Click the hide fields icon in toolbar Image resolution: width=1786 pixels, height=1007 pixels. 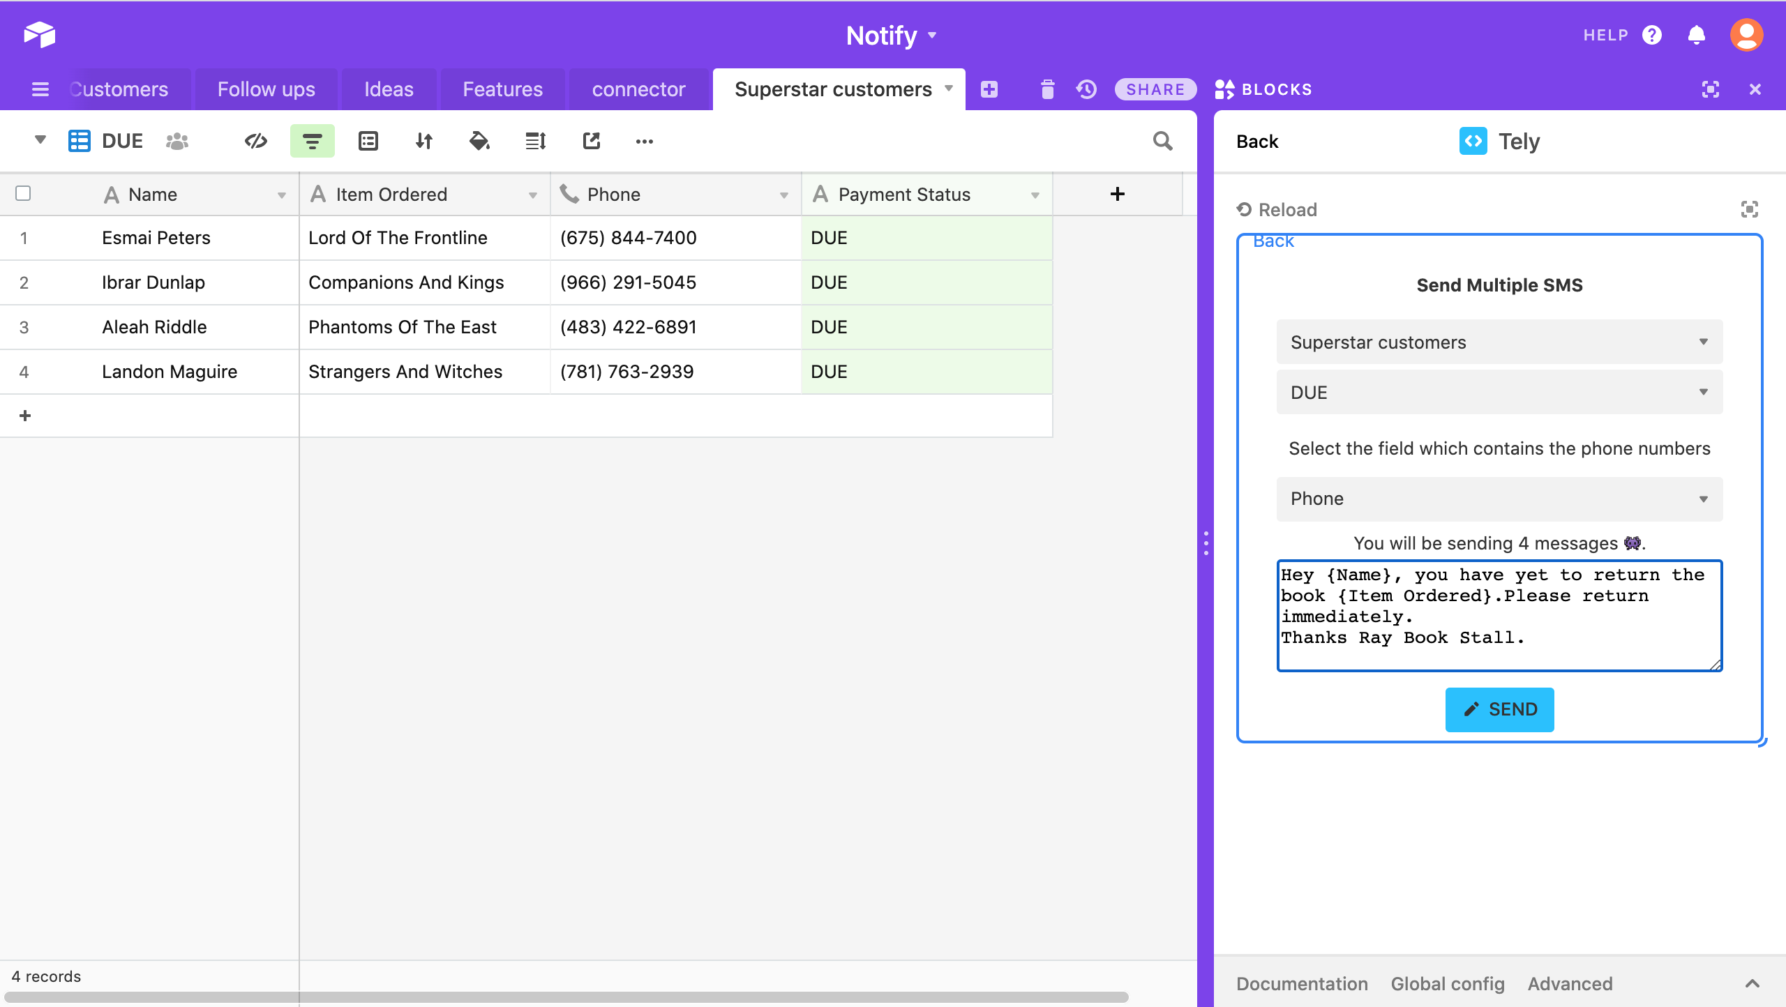256,141
